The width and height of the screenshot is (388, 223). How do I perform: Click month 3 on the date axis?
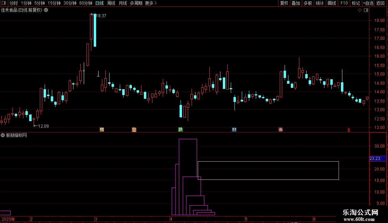pyautogui.click(x=96, y=219)
